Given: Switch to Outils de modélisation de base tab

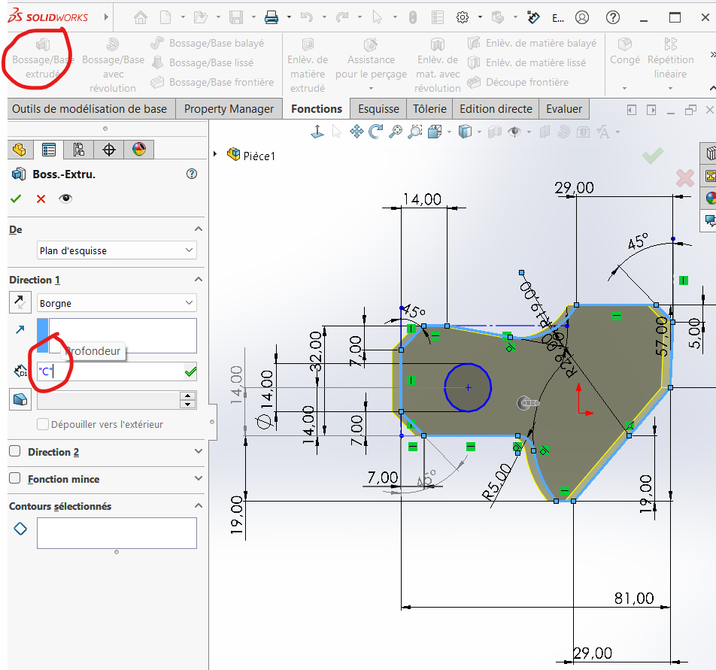Looking at the screenshot, I should point(89,109).
